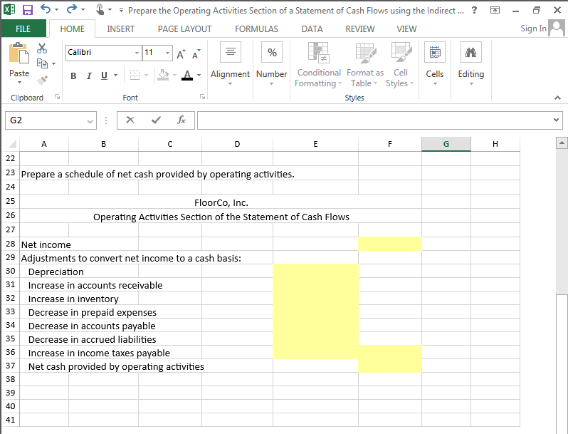This screenshot has height=434, width=568.
Task: Click the Format as Table icon
Action: 366,53
